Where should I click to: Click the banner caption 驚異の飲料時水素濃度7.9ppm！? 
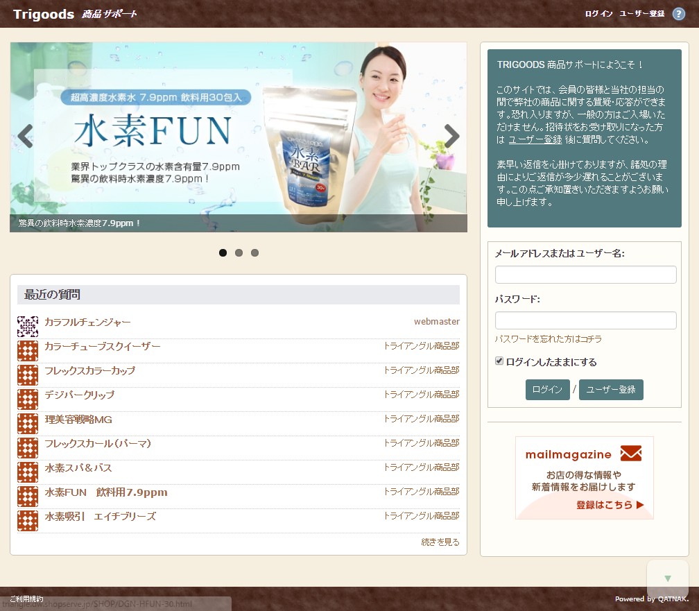[79, 223]
